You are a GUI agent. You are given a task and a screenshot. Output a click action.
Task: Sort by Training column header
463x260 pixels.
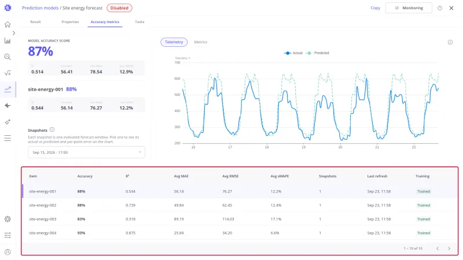click(422, 176)
